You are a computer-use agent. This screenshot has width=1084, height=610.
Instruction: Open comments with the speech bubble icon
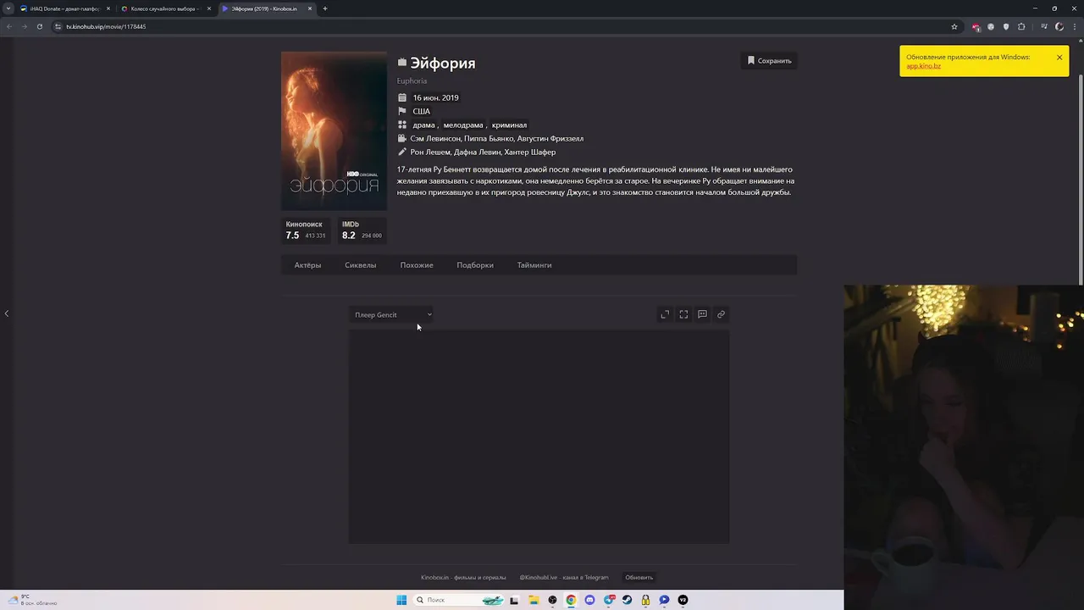click(702, 314)
